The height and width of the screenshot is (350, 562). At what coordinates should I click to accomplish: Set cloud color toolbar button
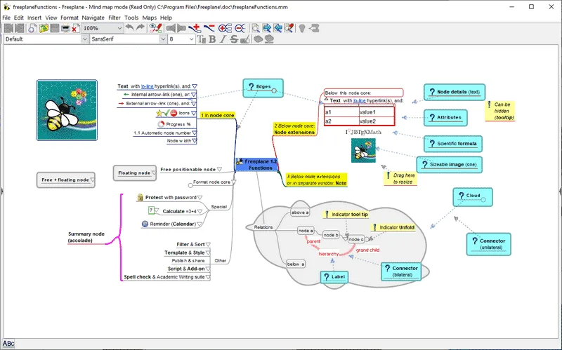(269, 39)
